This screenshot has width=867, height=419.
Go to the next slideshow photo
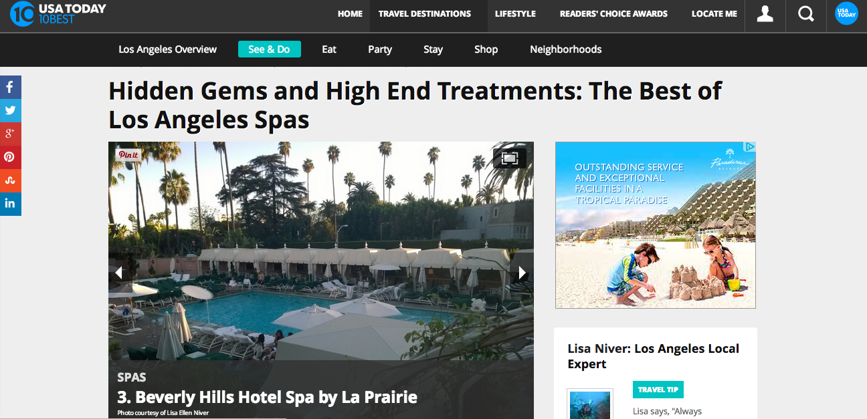tap(522, 273)
